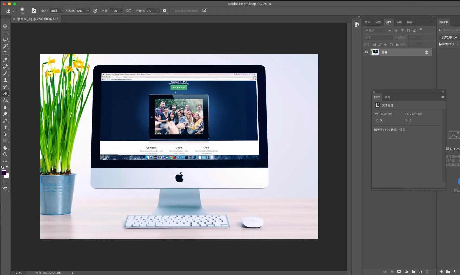This screenshot has height=275, width=460.
Task: Open the 不透明 opacity dropdown arrow
Action: (x=88, y=11)
